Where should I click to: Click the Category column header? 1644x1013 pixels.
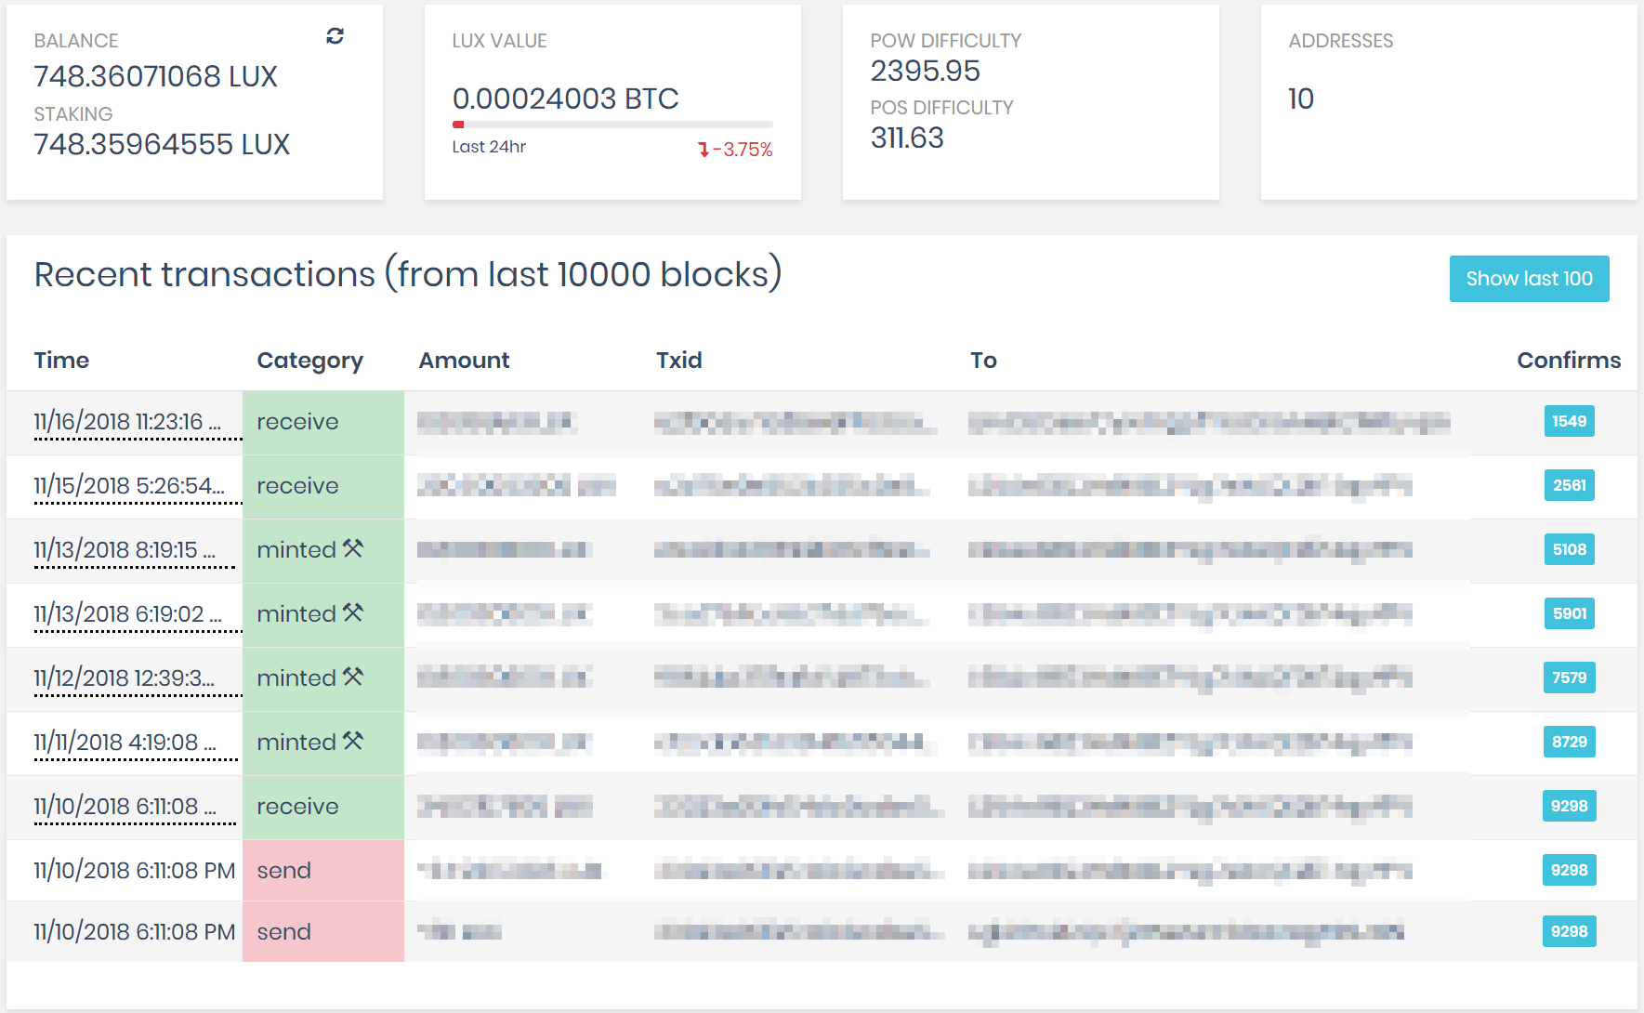click(x=310, y=361)
